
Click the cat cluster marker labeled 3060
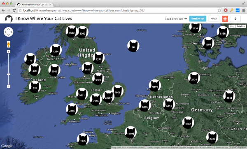82,32
